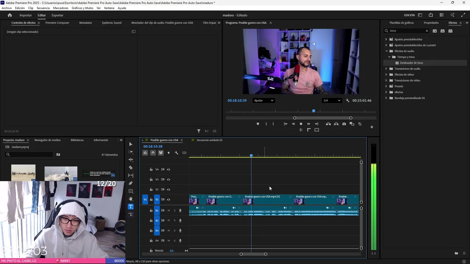Open Exportar workspace
Viewport: 470px width, 264px height.
point(57,15)
